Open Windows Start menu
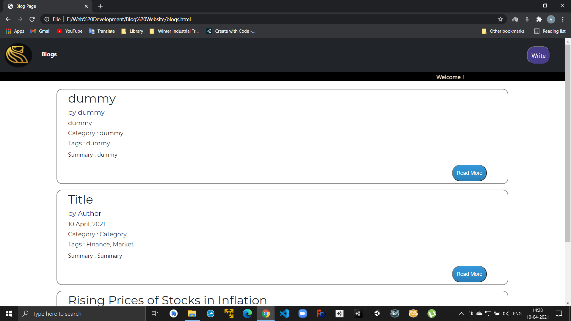This screenshot has height=321, width=571. click(x=9, y=314)
